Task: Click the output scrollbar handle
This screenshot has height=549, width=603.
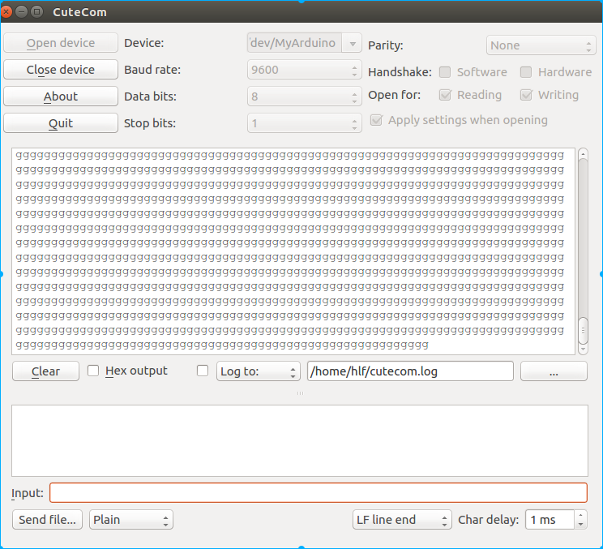Action: coord(583,331)
